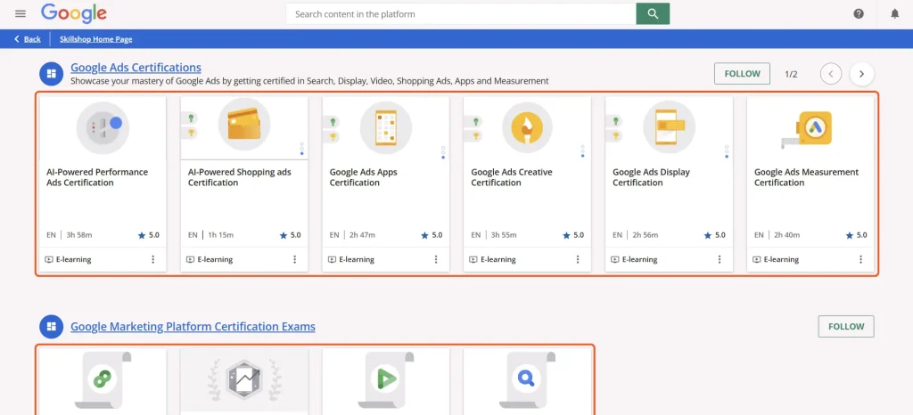Open the Google Ads Creative Certification title
Viewport: 913px width, 415px height.
click(511, 177)
